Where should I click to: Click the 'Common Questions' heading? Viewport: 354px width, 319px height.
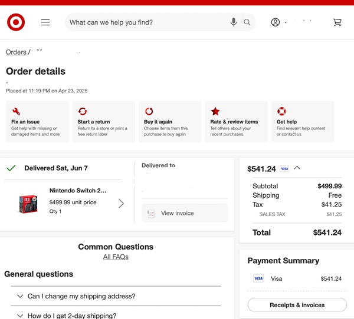(x=116, y=247)
